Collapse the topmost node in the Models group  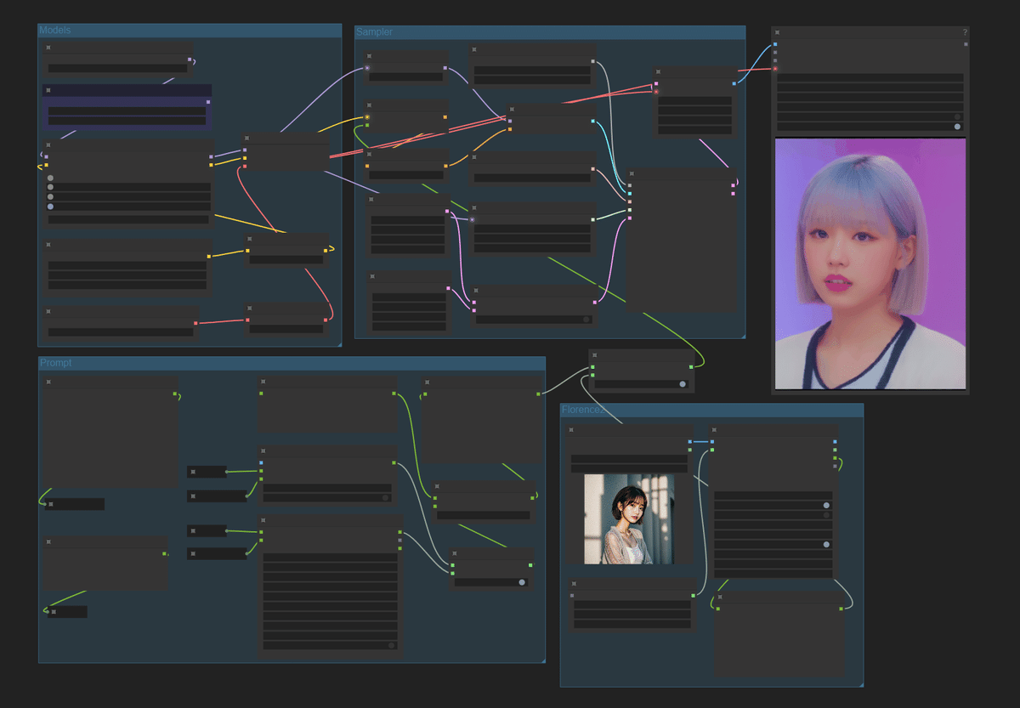(48, 48)
